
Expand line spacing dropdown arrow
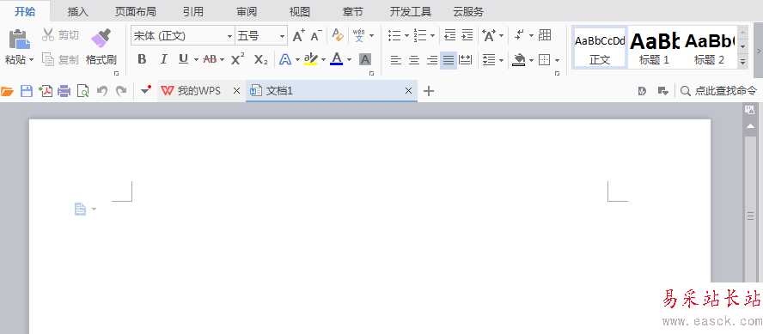501,61
